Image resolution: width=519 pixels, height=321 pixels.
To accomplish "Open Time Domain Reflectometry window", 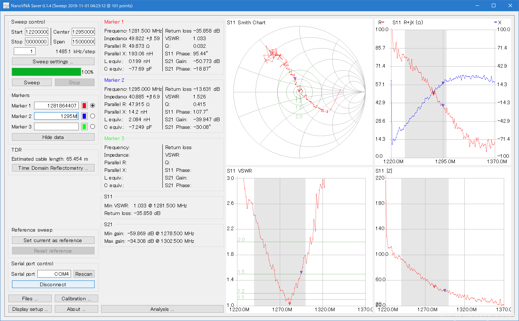I will click(x=53, y=168).
